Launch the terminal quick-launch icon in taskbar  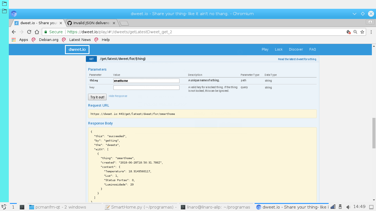(x=22, y=207)
